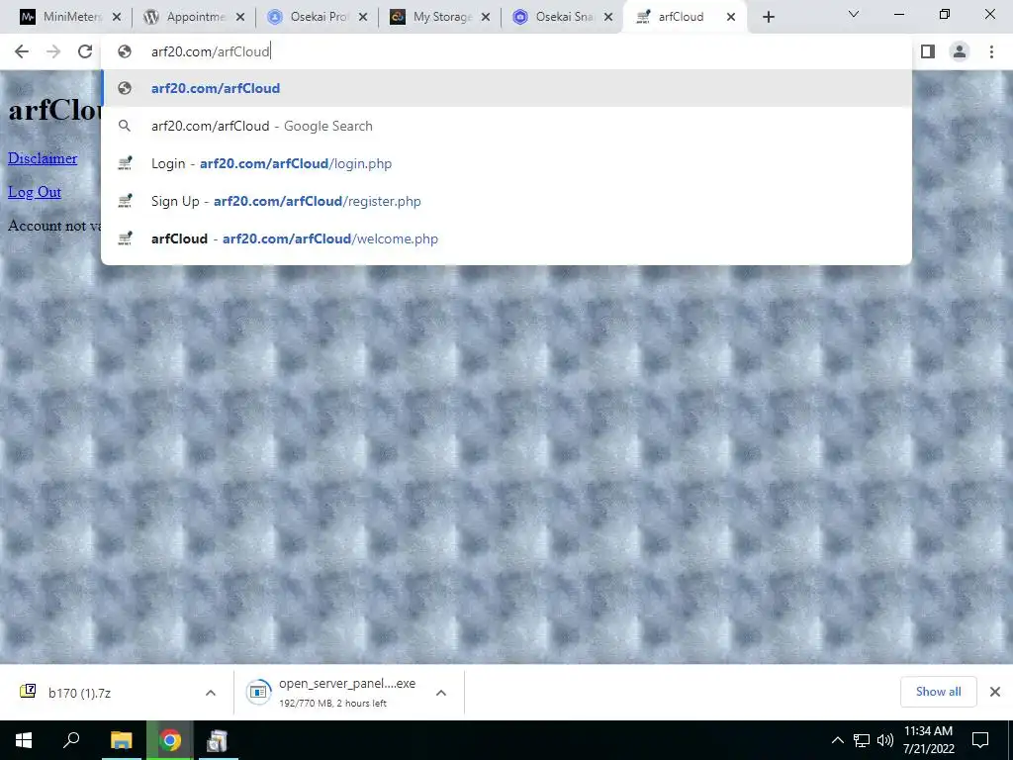Toggle the browser side panel
The height and width of the screenshot is (760, 1013).
point(928,51)
